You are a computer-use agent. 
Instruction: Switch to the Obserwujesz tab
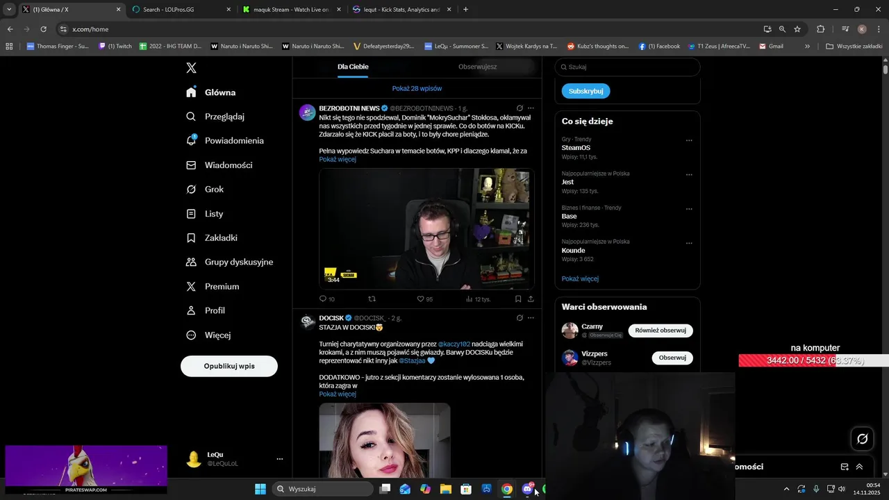point(478,67)
